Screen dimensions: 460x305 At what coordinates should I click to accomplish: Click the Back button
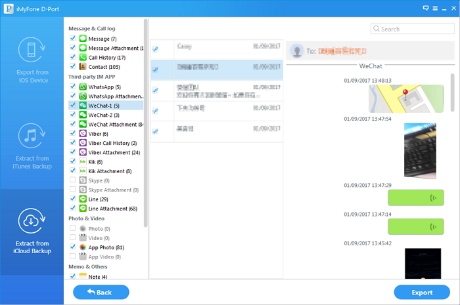(x=101, y=292)
